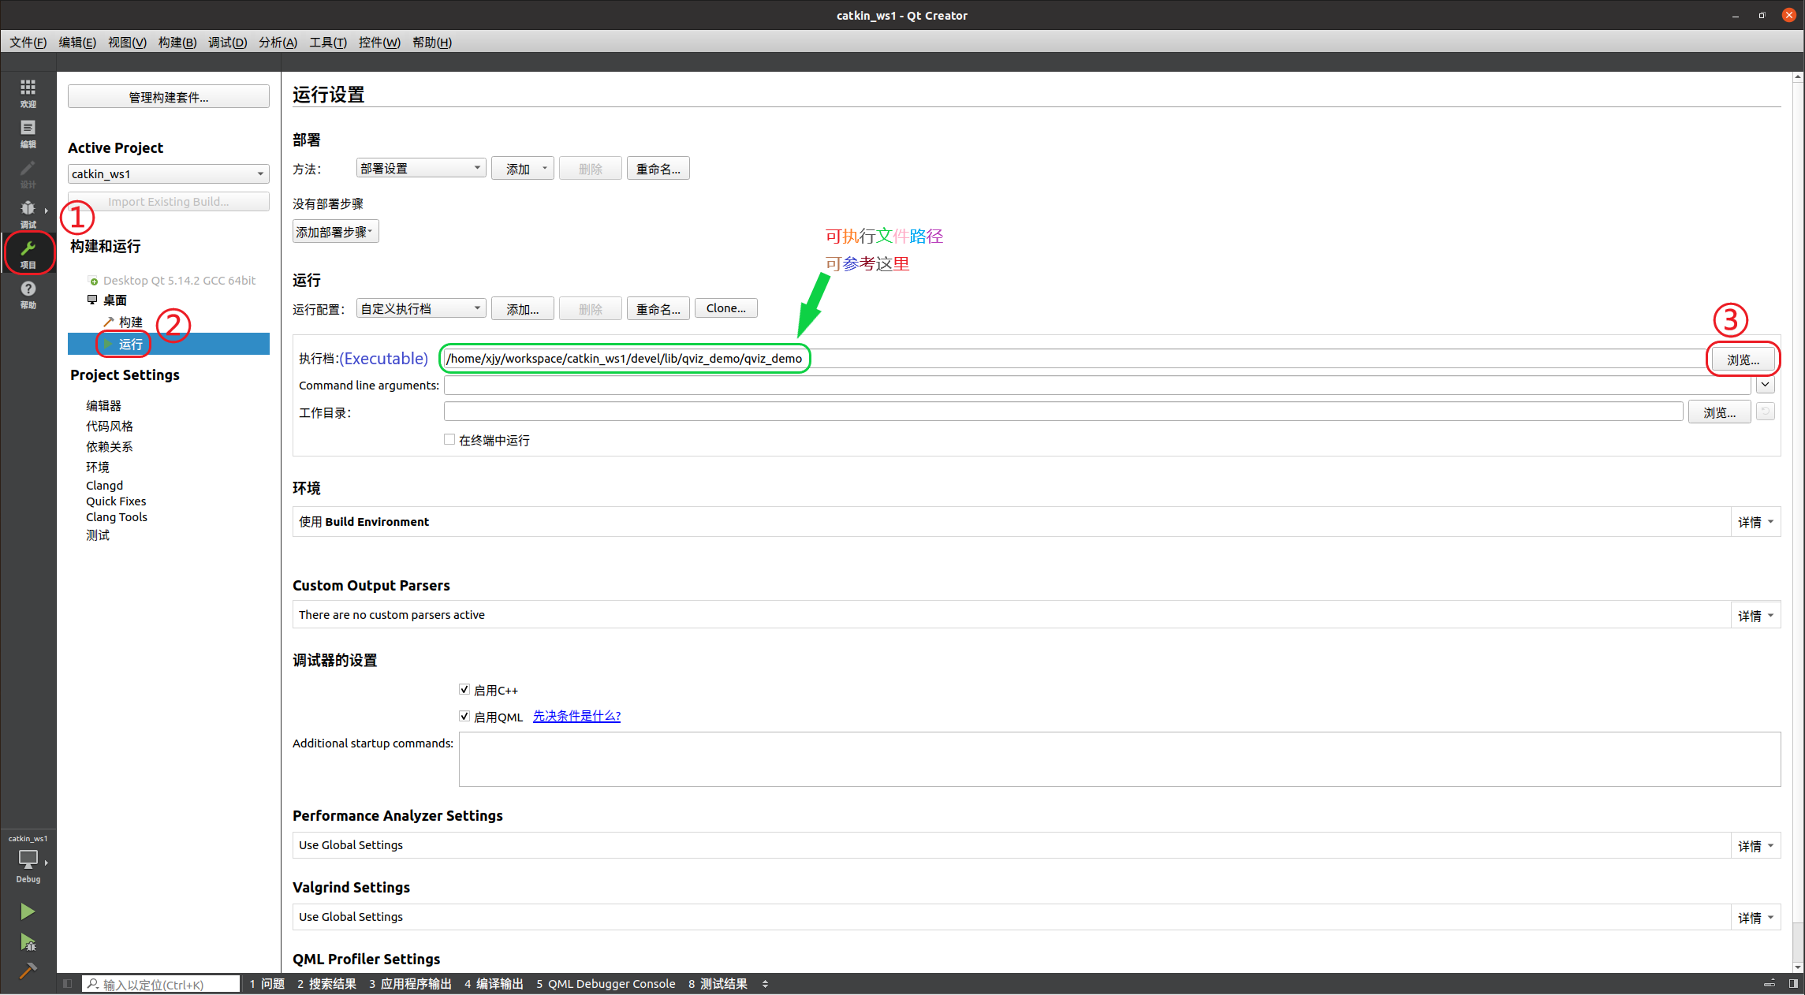Toggle the 启用C++ debugger checkbox

pos(464,690)
